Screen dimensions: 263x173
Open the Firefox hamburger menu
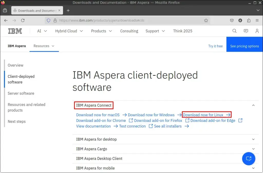(257, 21)
